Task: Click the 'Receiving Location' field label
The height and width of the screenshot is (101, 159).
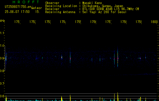Action: [61, 6]
